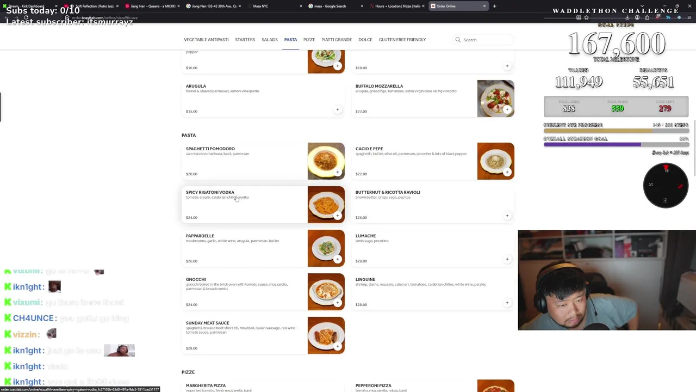This screenshot has width=696, height=392.
Task: Add Arugula salad with its plus icon
Action: (338, 109)
